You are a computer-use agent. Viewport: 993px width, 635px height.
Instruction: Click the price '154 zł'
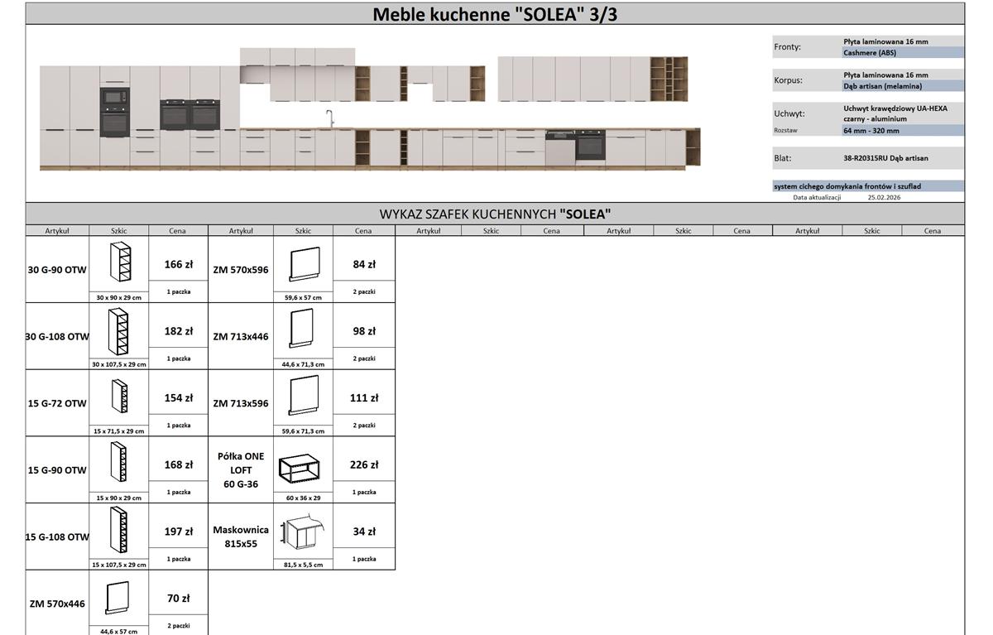tap(179, 398)
